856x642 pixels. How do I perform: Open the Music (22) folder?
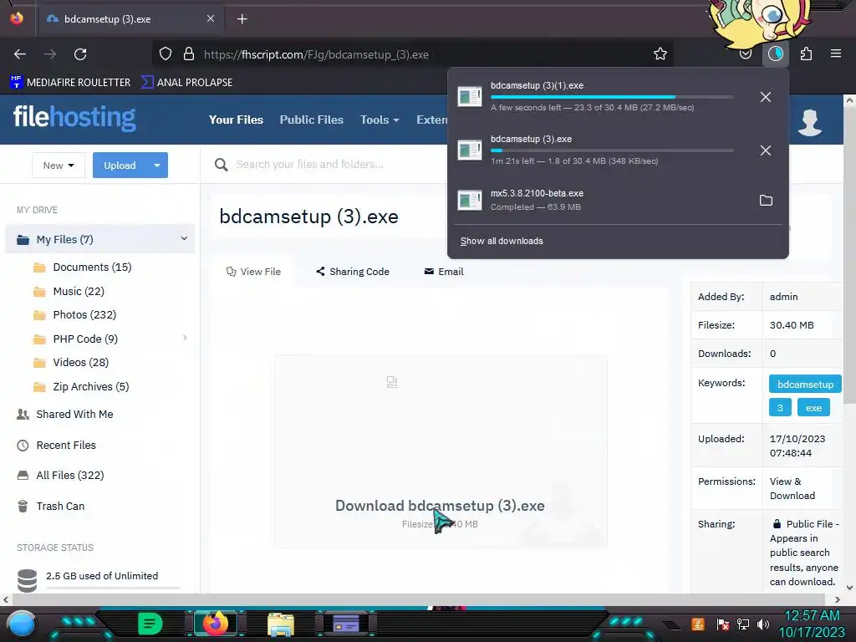(78, 291)
